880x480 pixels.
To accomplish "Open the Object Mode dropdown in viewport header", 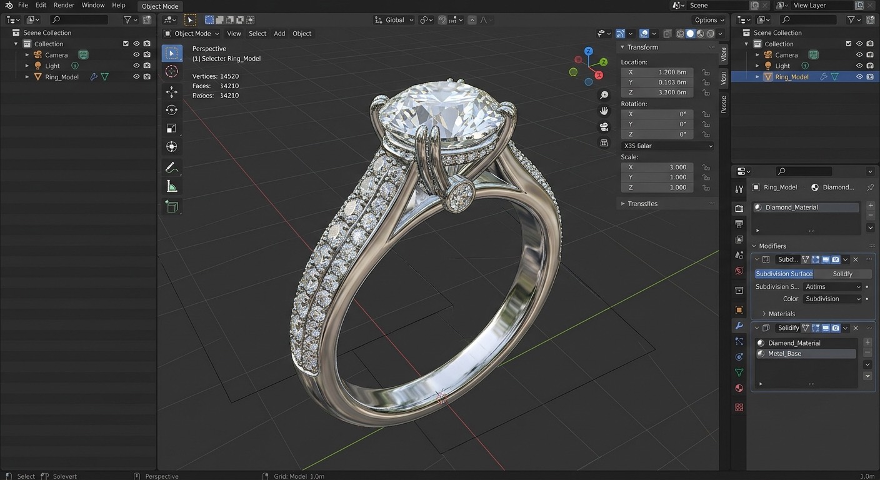I will pos(191,34).
